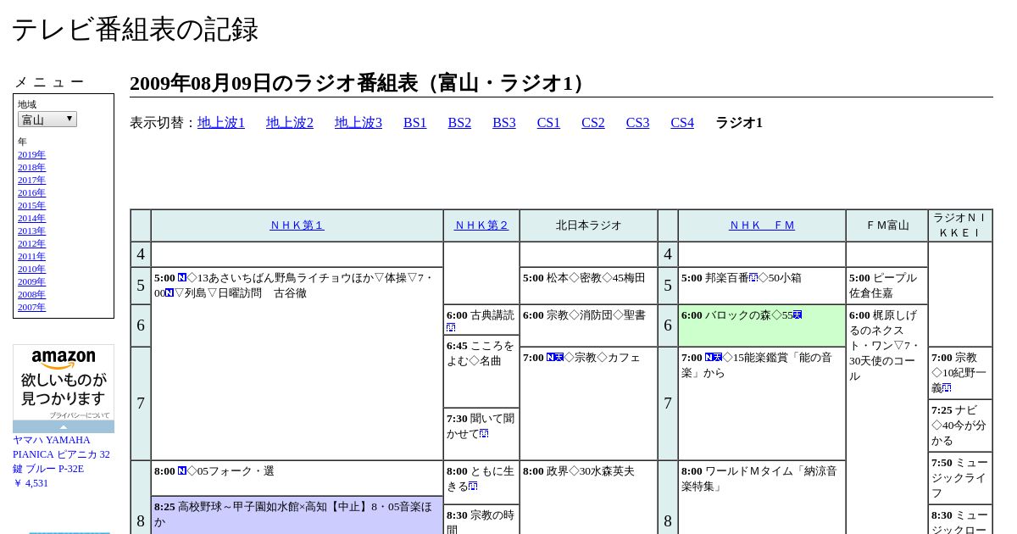Click the 6:00 古典講読 program entry
The height and width of the screenshot is (534, 1017).
click(x=481, y=319)
